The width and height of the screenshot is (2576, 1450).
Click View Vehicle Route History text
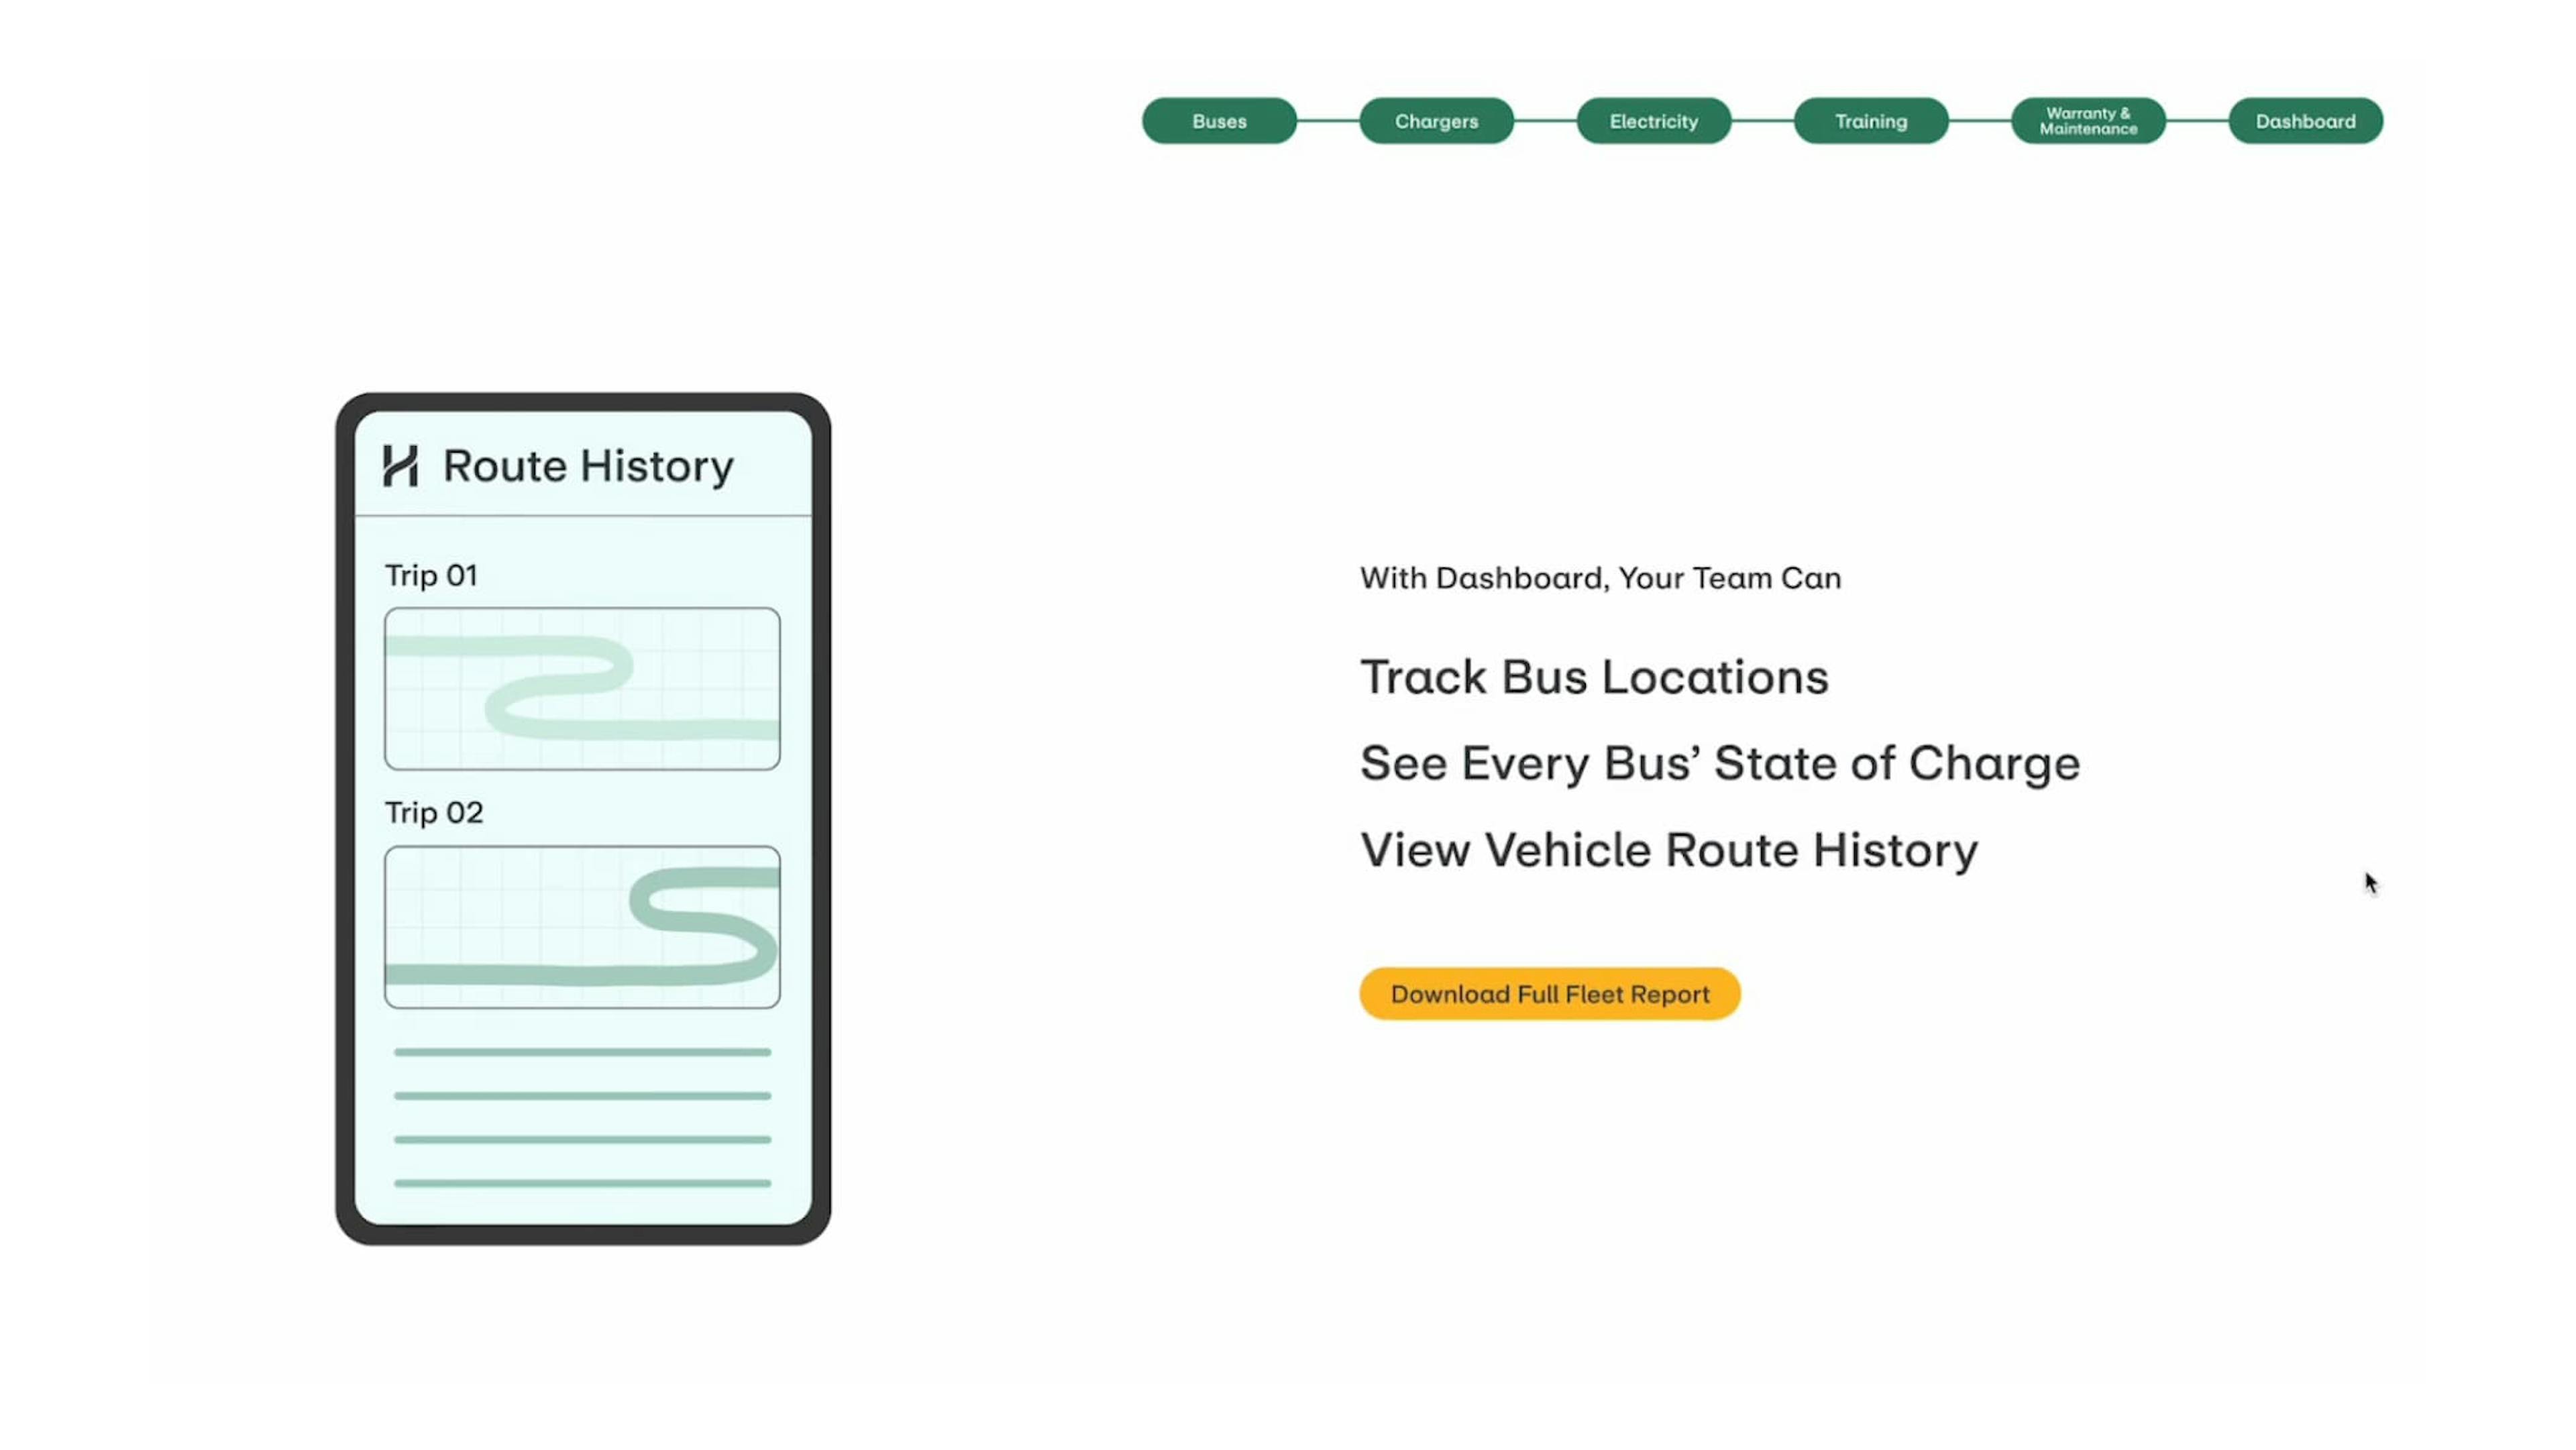coord(1668,850)
